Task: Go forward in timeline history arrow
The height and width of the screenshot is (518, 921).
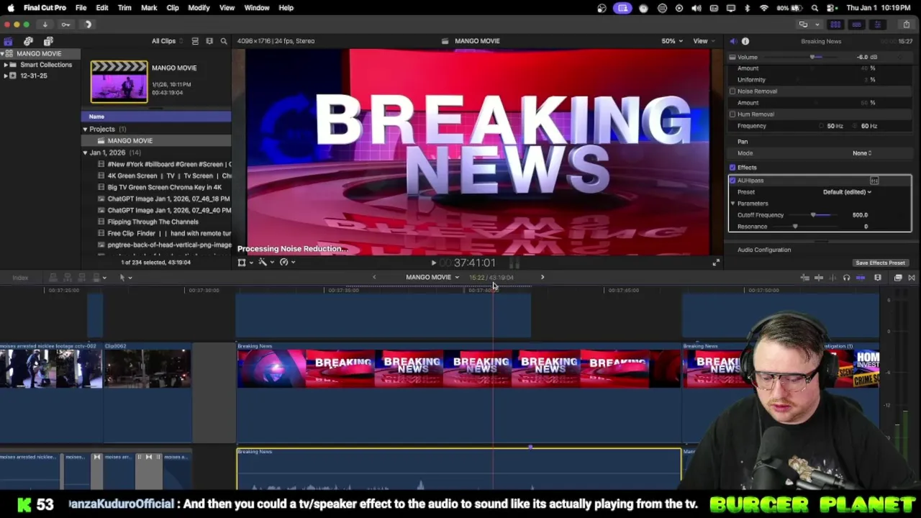Action: (x=543, y=278)
